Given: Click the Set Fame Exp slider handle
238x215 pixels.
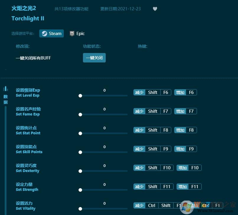Looking at the screenshot, I should (x=80, y=115).
